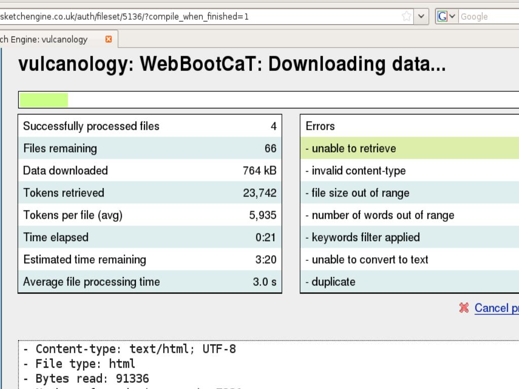
Task: Click the green download progress bar
Action: click(x=44, y=100)
